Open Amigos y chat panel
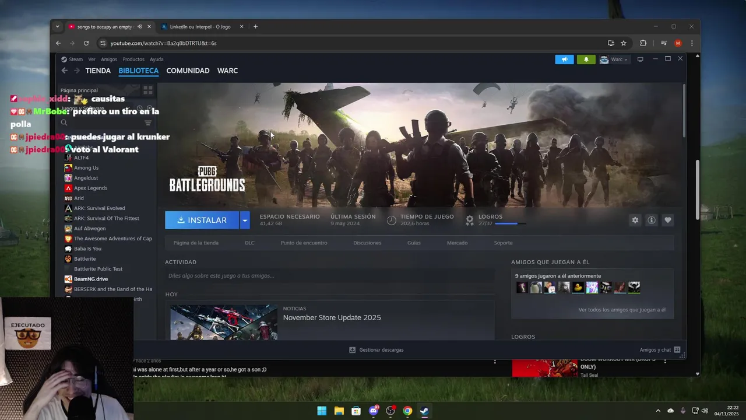The width and height of the screenshot is (746, 420). coord(660,350)
